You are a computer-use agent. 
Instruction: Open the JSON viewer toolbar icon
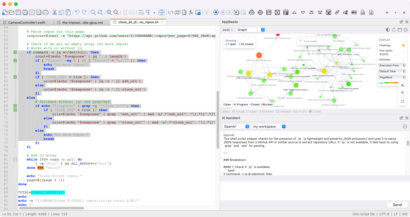(x=362, y=12)
